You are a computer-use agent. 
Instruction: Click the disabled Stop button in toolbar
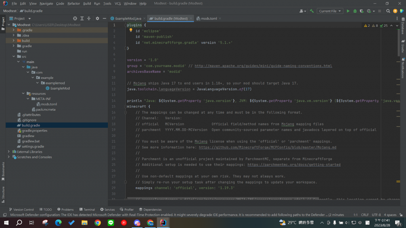click(x=379, y=11)
